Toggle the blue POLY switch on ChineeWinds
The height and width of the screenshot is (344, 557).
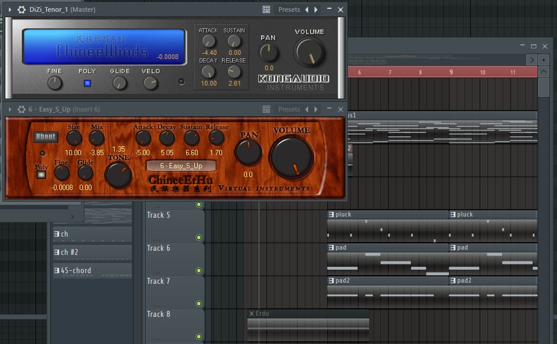pos(87,83)
